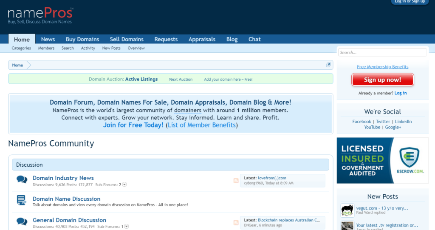This screenshot has height=230, width=435.
Task: Open RSS feed for General Domain Discussion
Action: coord(236,222)
